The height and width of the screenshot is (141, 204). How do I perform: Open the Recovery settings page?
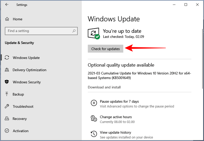click(20, 119)
